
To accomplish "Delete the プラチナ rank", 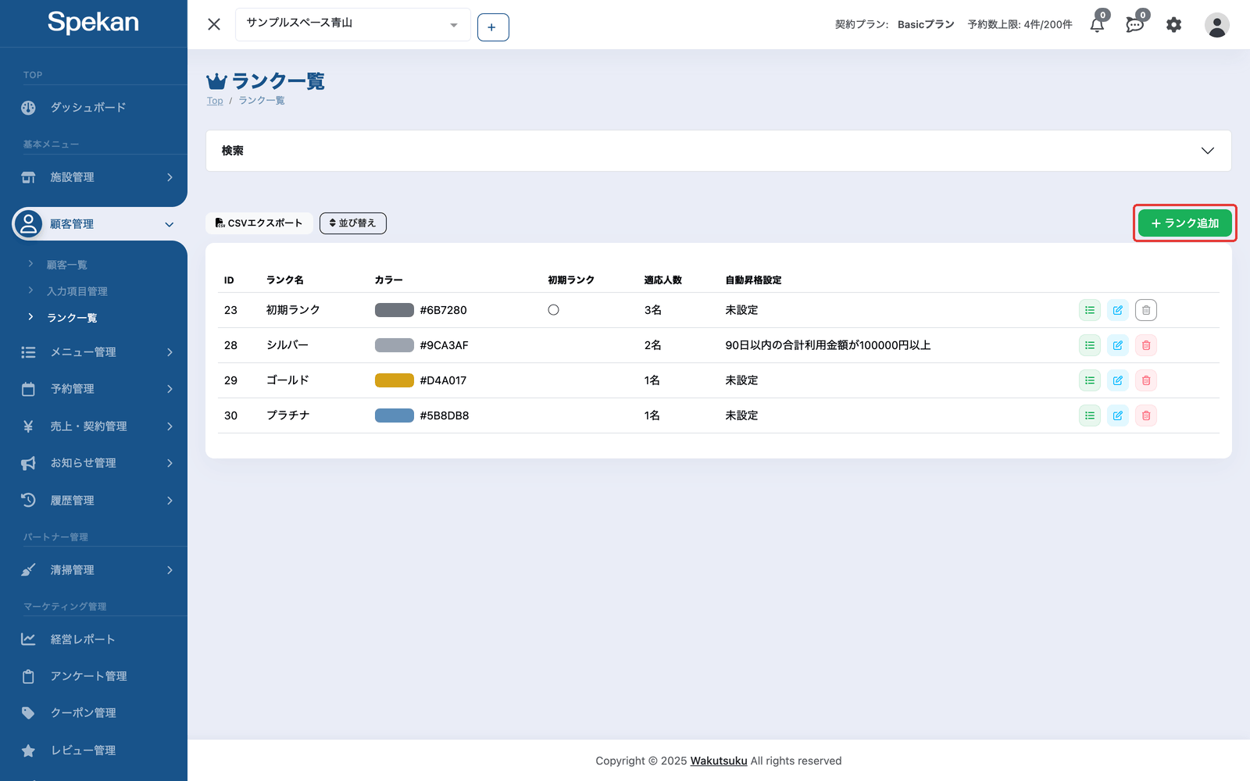I will click(x=1146, y=415).
